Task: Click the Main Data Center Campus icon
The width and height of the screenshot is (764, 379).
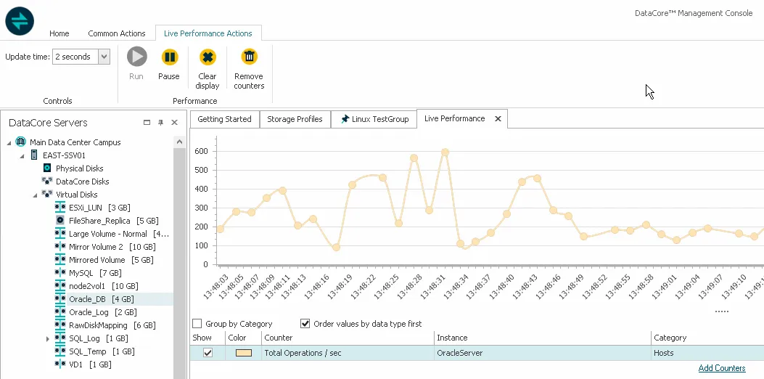Action: pos(20,142)
